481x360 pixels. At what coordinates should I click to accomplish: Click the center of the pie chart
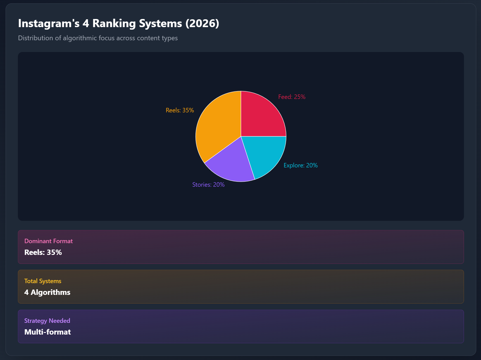[x=241, y=136]
